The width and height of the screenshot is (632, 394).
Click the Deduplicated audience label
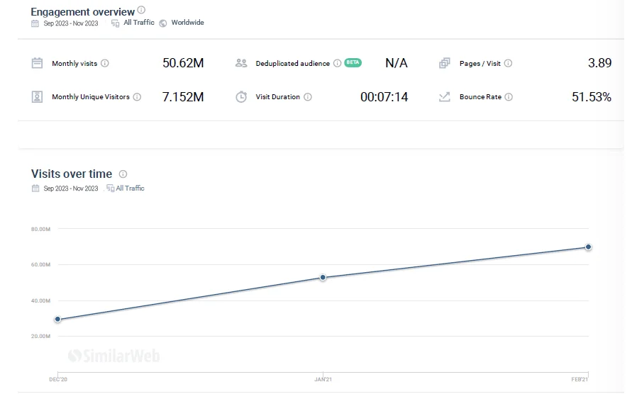pos(293,63)
